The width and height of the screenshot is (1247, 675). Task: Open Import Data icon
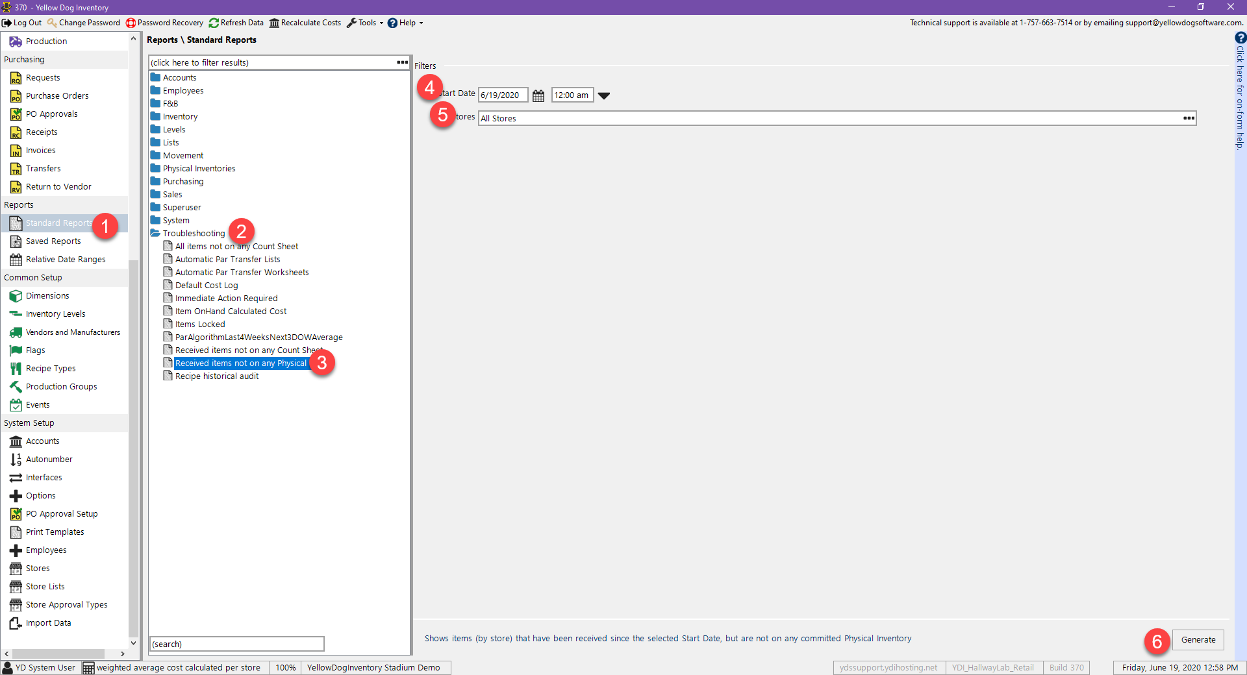[x=16, y=623]
